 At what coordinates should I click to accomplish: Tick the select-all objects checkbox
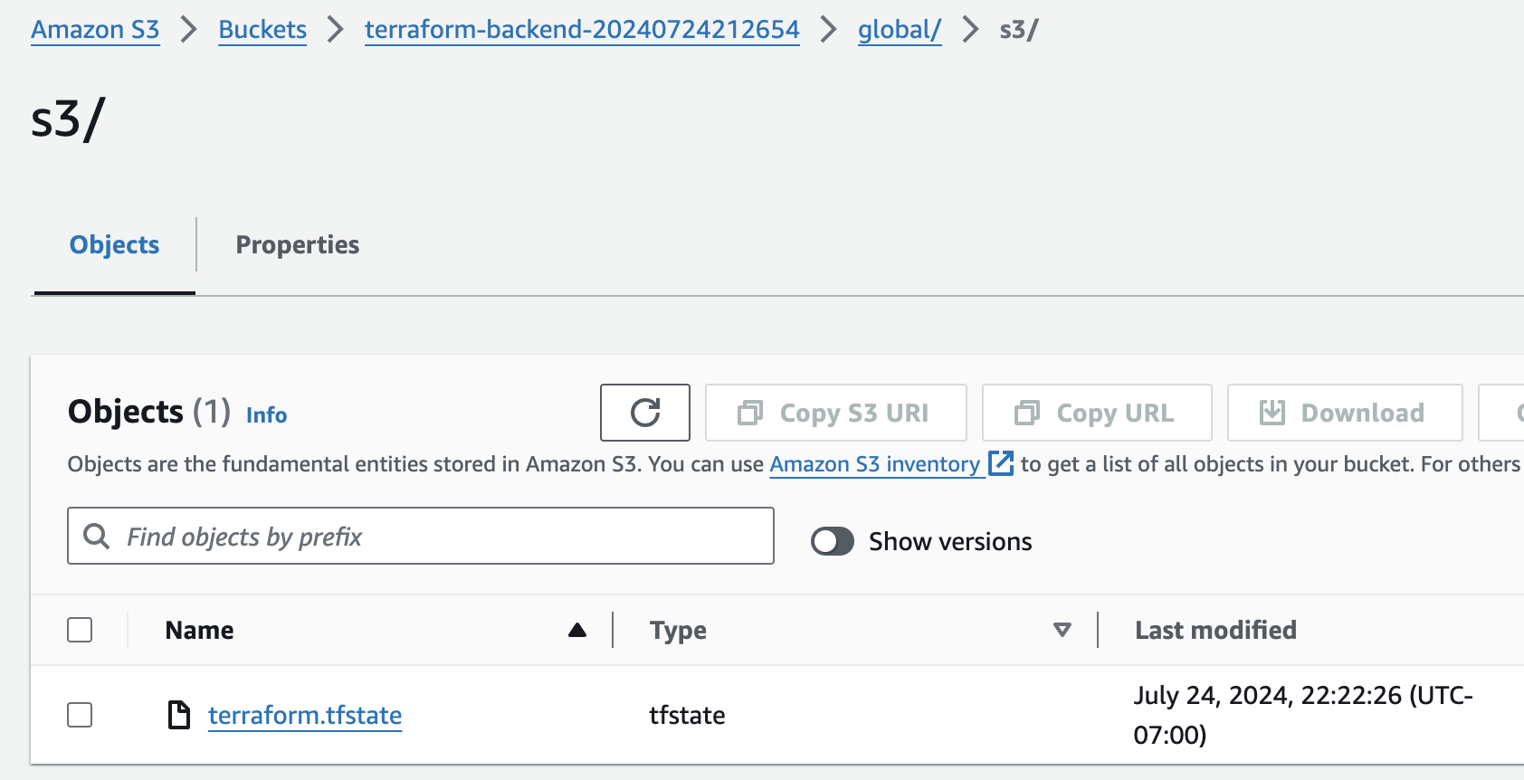(x=80, y=630)
